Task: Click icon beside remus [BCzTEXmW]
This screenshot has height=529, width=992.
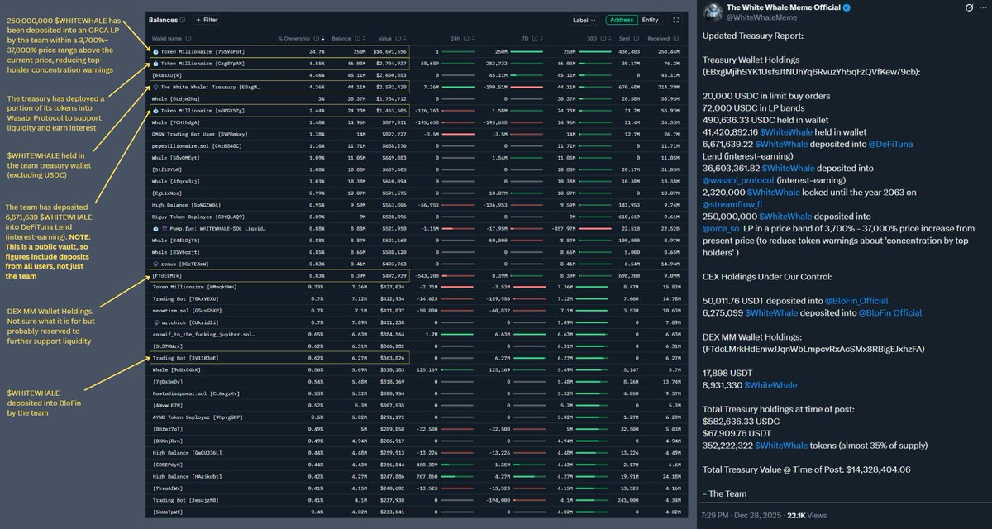Action: click(x=155, y=264)
